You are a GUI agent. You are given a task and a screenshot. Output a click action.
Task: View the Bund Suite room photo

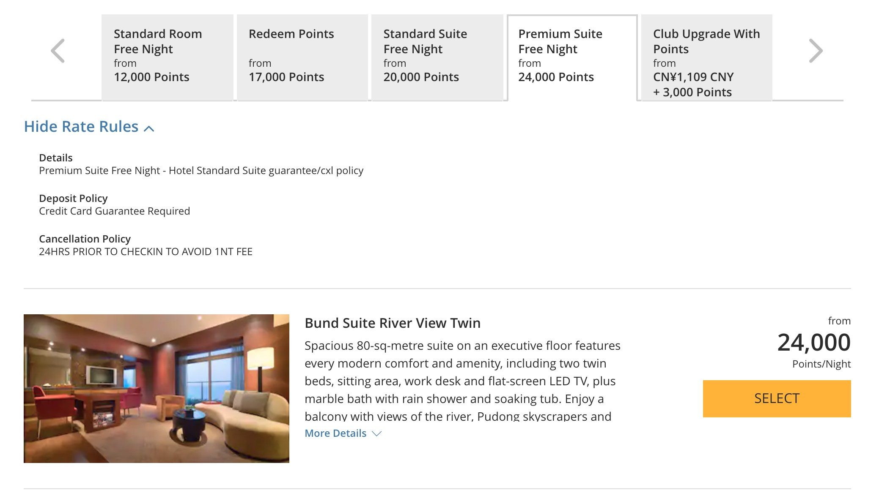pyautogui.click(x=157, y=388)
